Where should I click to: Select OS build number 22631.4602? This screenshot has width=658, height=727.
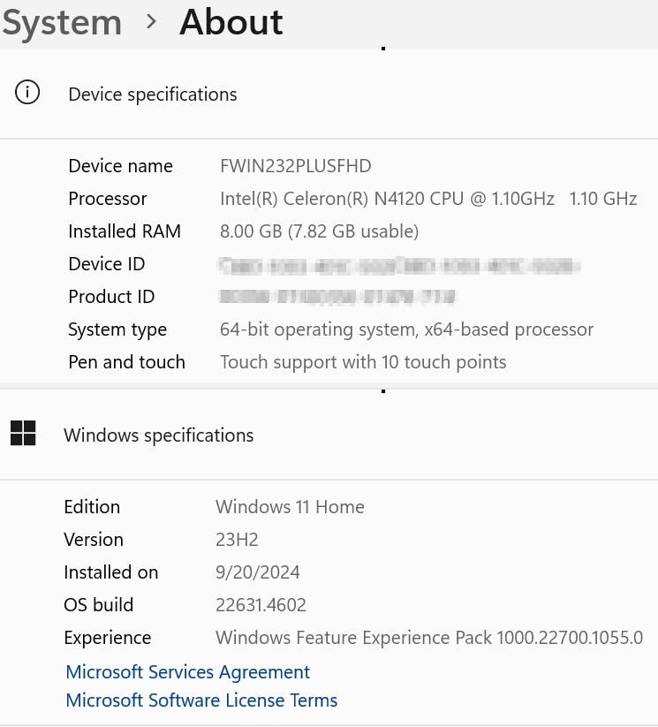tap(261, 605)
